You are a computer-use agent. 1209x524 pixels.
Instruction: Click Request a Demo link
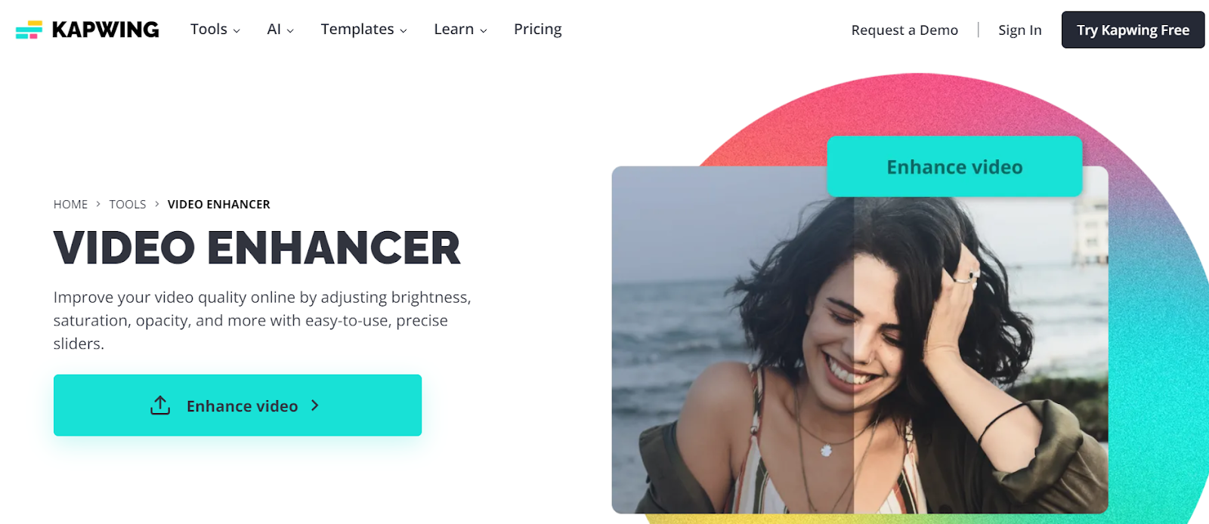[x=904, y=30]
